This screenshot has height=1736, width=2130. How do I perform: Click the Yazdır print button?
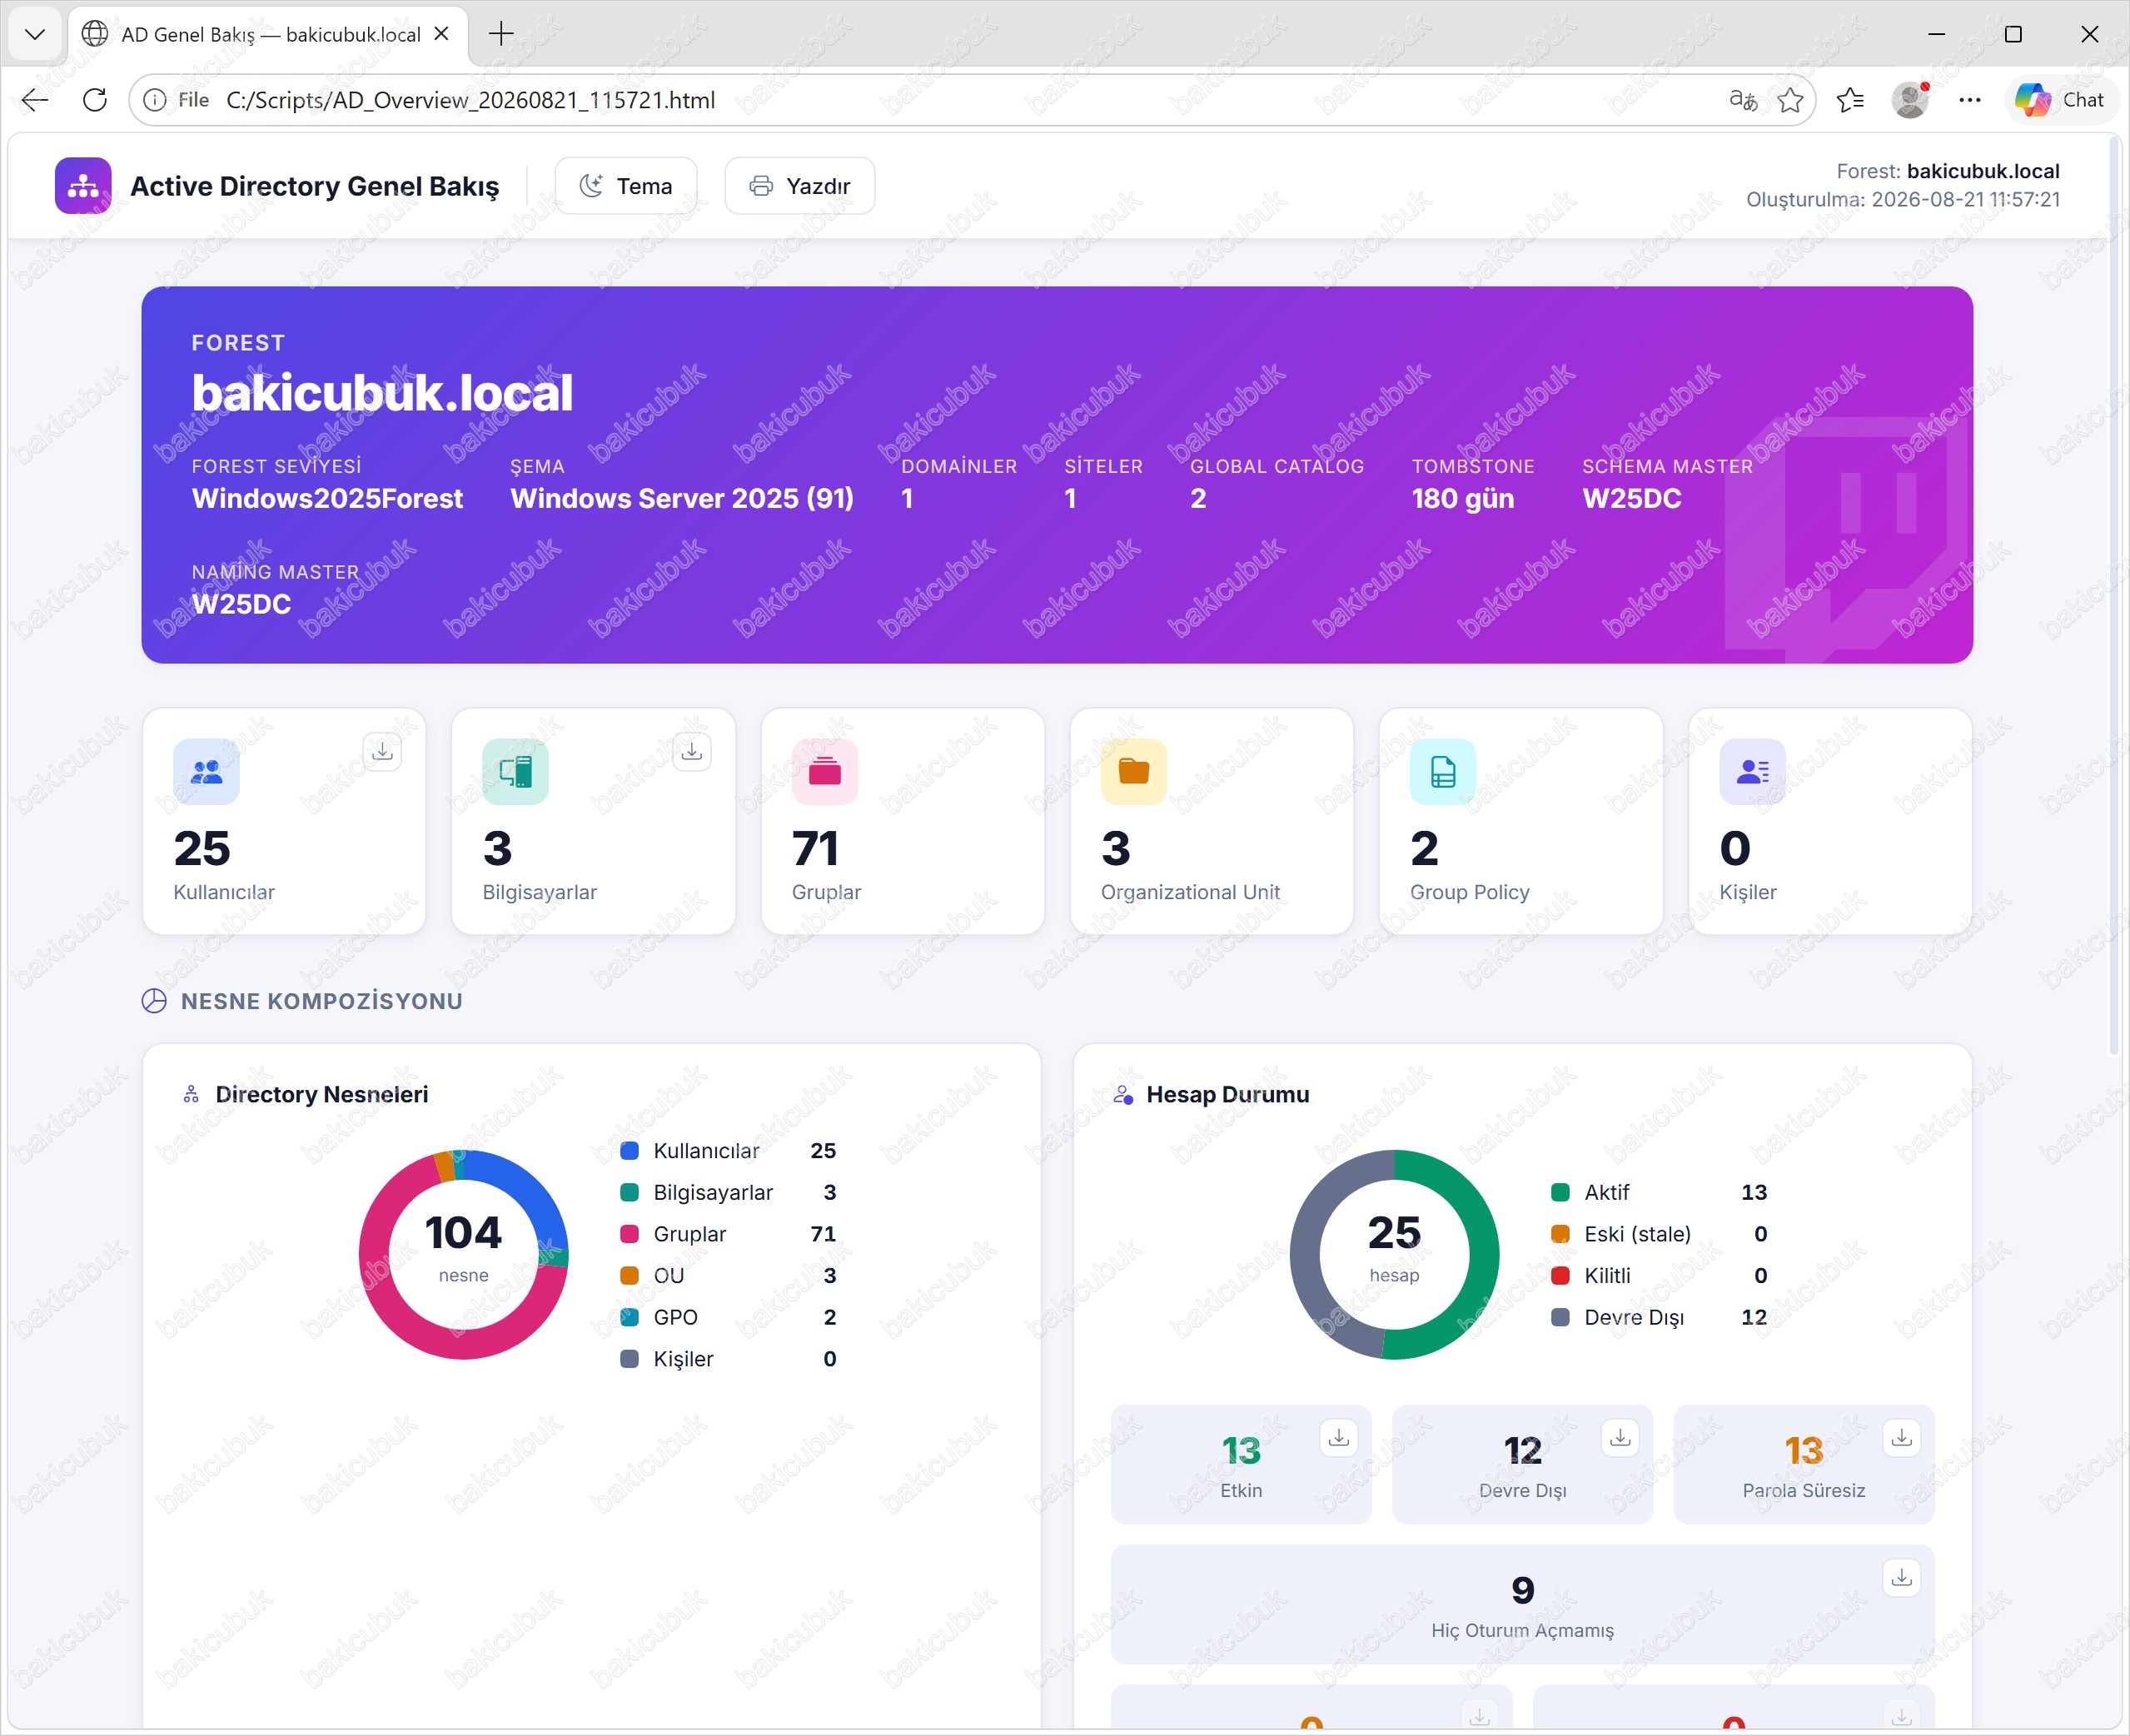(x=800, y=186)
